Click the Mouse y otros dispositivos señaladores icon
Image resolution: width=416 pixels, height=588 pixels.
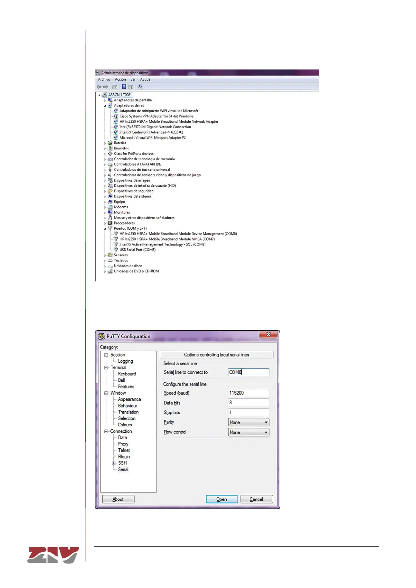pyautogui.click(x=110, y=218)
